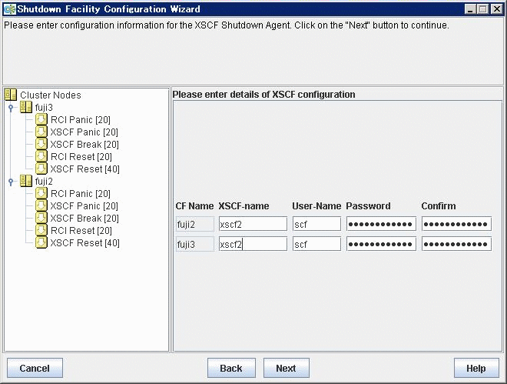The image size is (507, 384).
Task: Select RCI Reset [20] under fuji3
Action: (81, 157)
